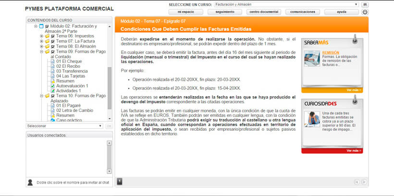Go to previous page arrow icon
Viewport: 394px width, 196px height.
(357, 182)
